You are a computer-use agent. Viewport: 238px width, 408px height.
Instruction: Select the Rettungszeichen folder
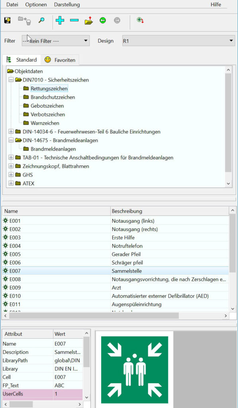(49, 88)
